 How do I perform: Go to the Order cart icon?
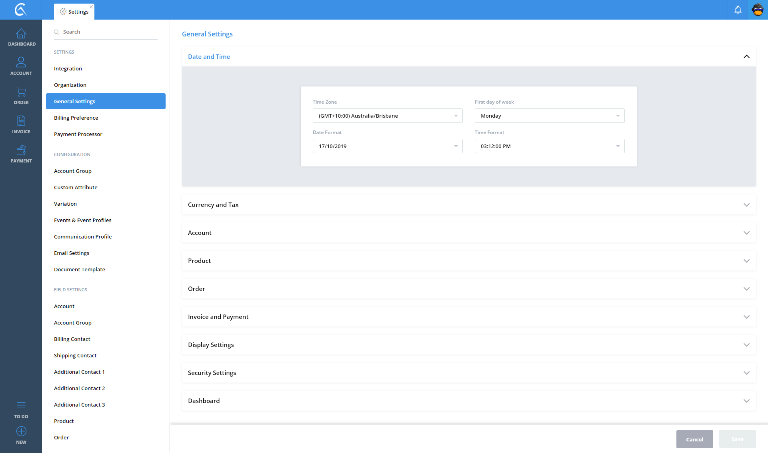[x=21, y=92]
